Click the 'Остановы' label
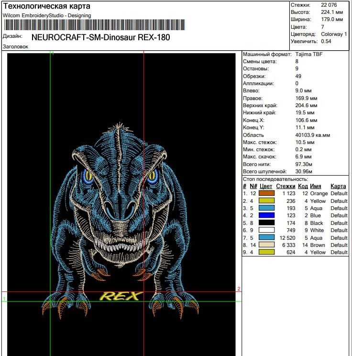 256,68
